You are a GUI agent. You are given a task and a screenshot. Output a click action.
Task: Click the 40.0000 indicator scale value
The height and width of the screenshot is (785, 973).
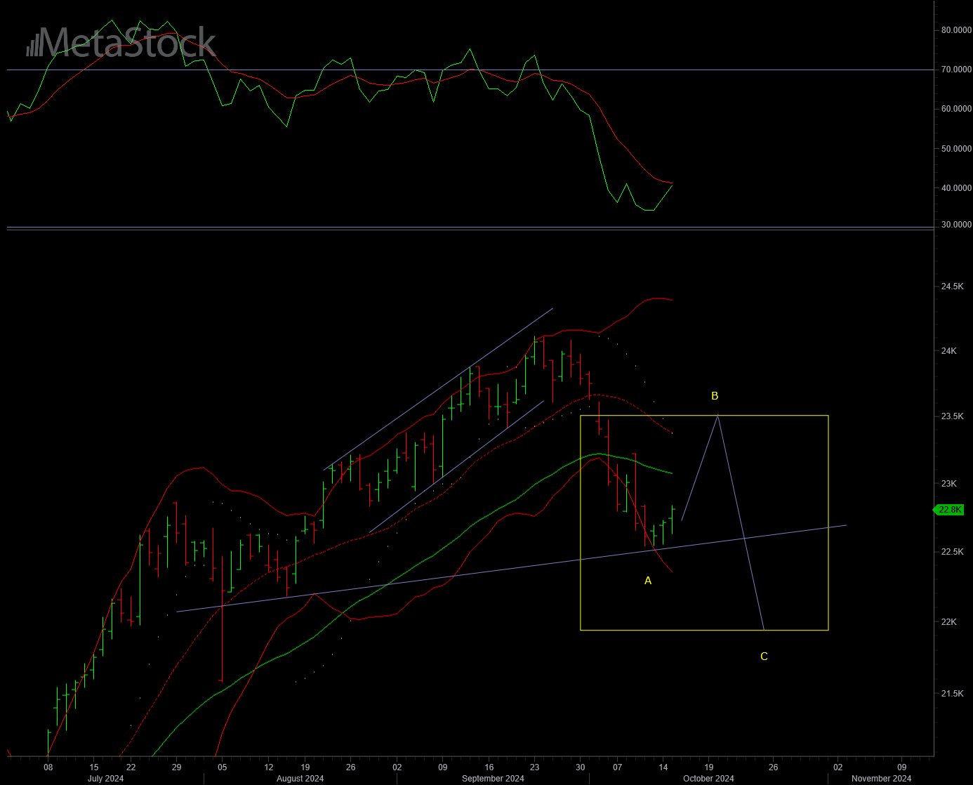point(956,188)
